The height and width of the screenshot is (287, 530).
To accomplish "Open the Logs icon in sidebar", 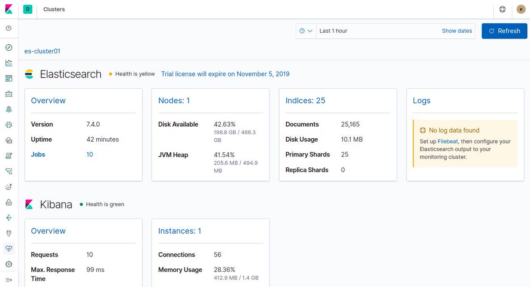I will (x=9, y=156).
